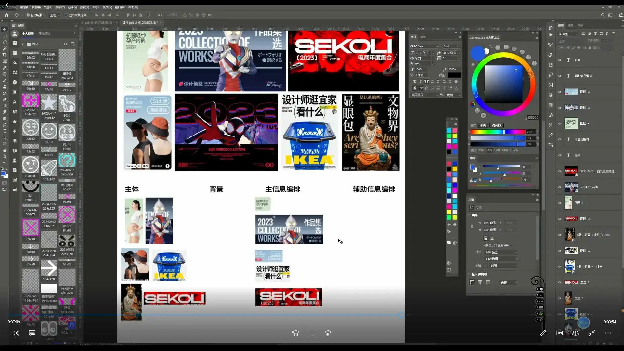The width and height of the screenshot is (624, 351).
Task: Toggle visibility of 图层 10
Action: 560,108
